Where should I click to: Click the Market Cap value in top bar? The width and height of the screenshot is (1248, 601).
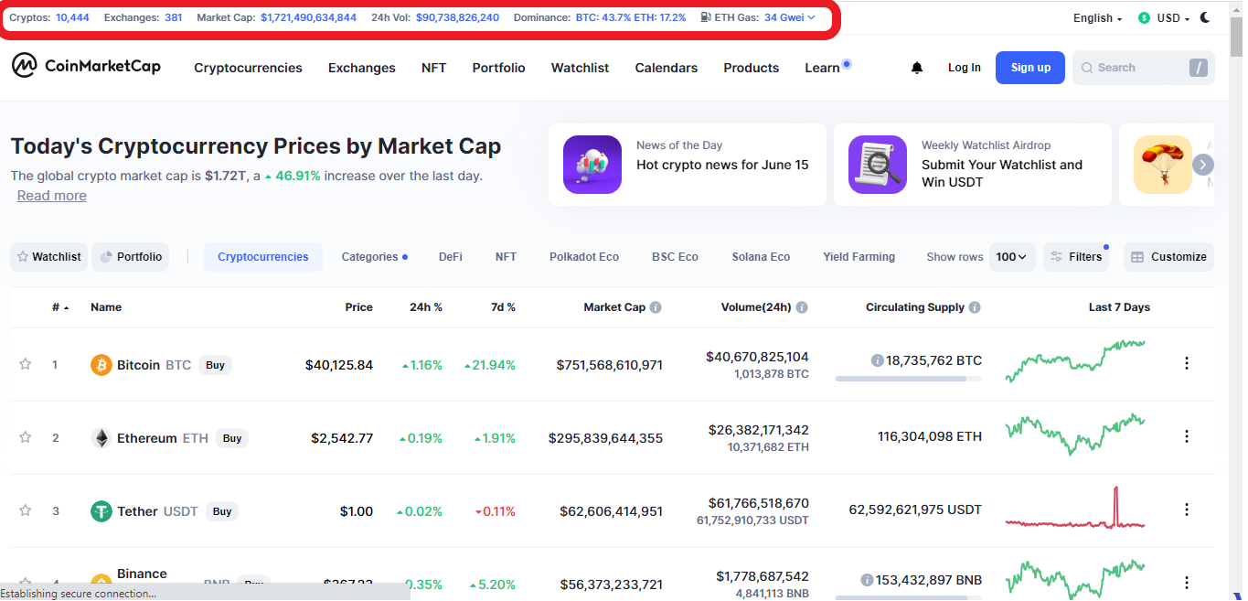[308, 17]
